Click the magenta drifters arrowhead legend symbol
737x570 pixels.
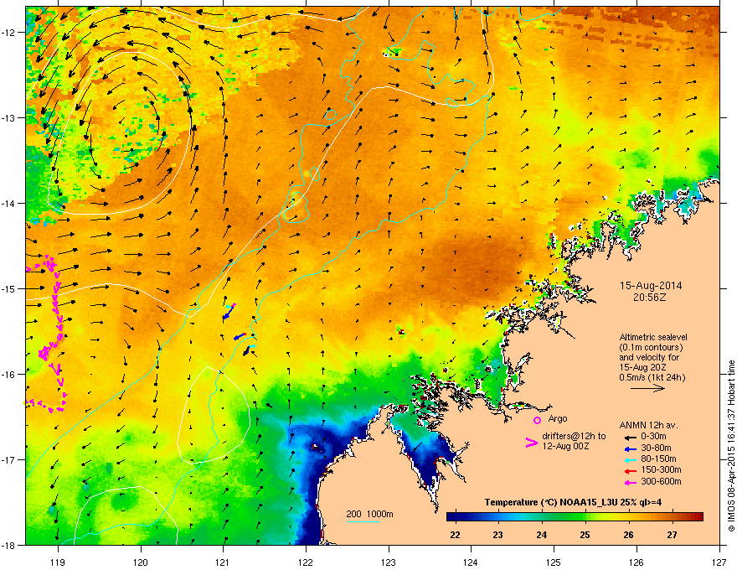click(x=532, y=443)
